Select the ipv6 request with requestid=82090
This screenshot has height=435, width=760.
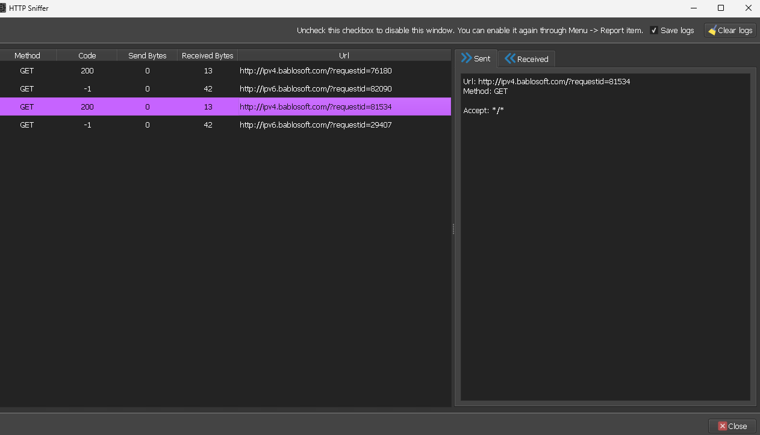tap(316, 89)
